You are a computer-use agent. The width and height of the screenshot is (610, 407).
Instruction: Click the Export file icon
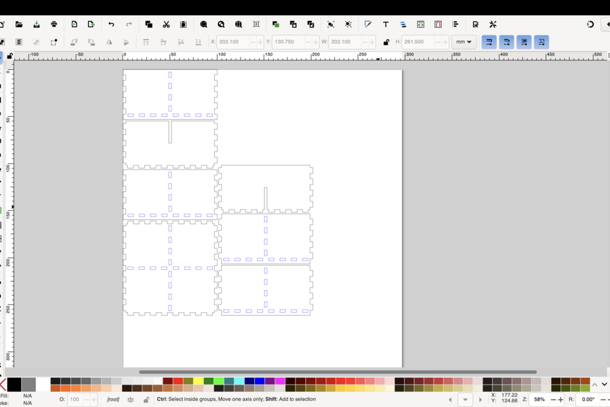pos(91,24)
